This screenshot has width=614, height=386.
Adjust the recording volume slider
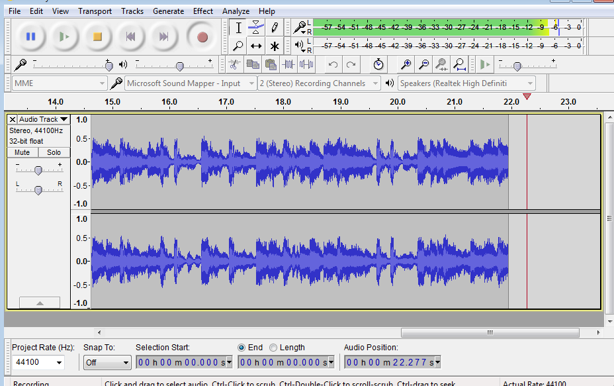click(x=109, y=66)
